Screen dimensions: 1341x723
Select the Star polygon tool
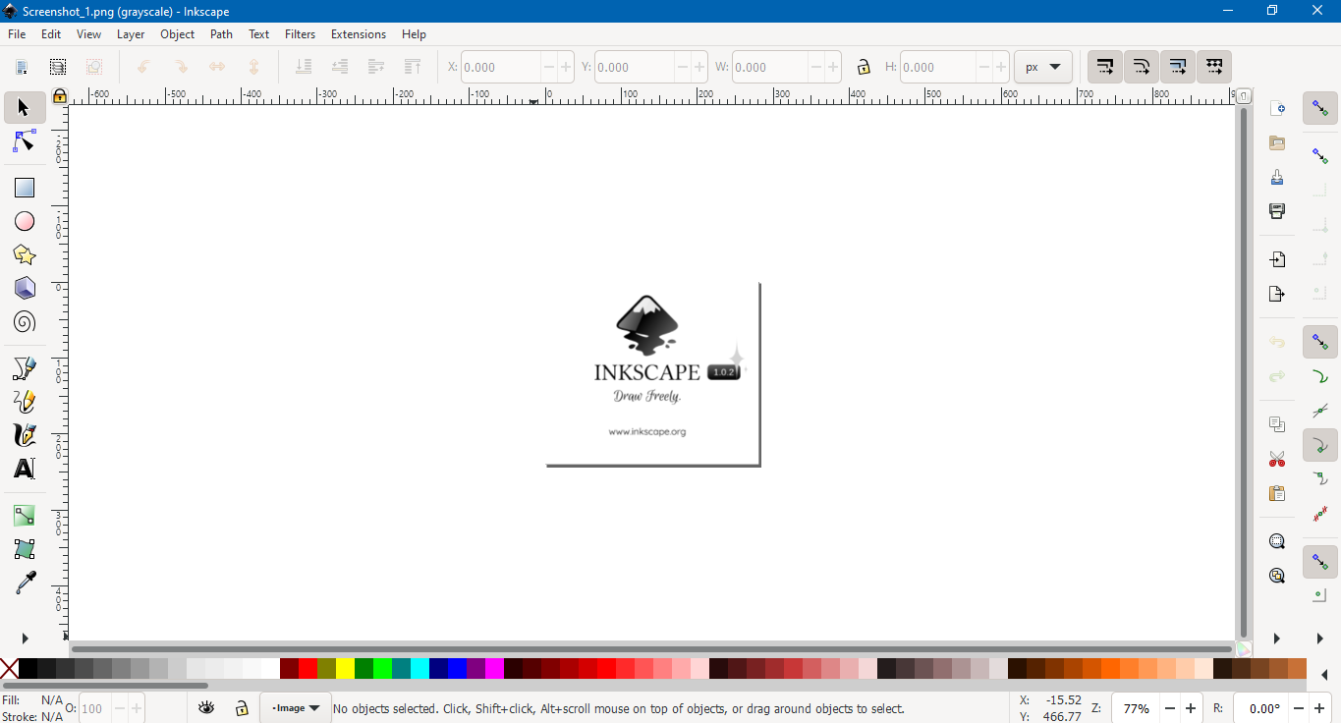point(25,254)
